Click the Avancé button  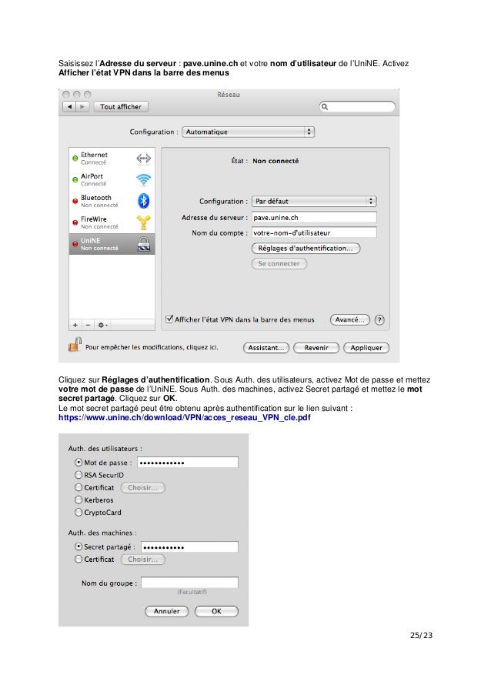[x=349, y=319]
